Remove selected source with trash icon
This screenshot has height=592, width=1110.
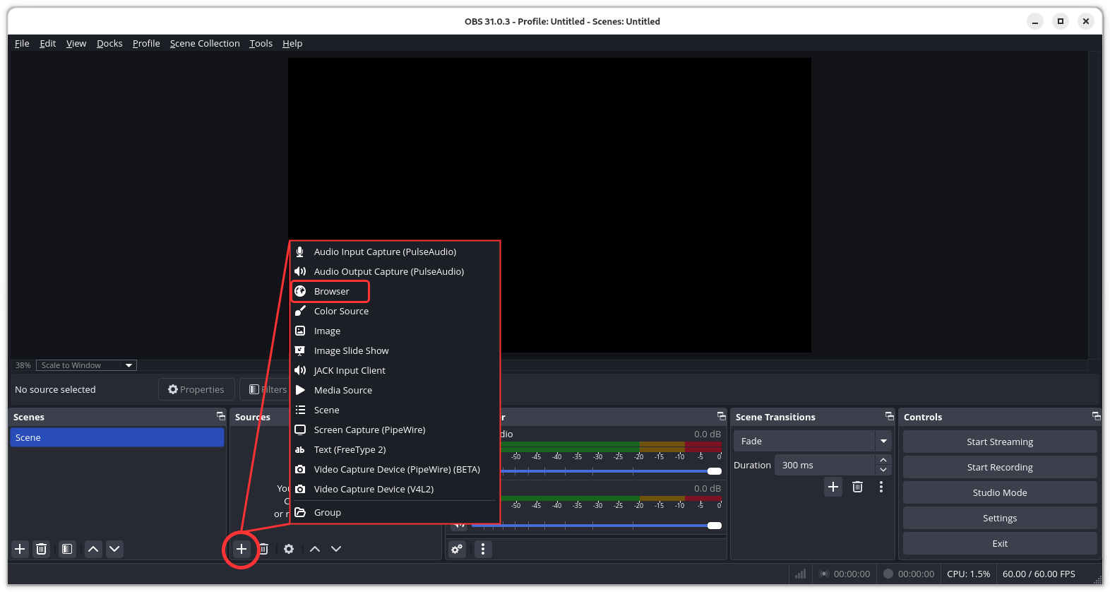point(264,549)
